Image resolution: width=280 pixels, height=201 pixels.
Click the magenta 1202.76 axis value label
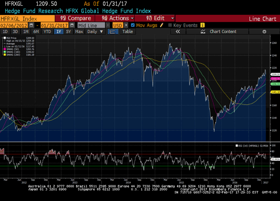275,78
